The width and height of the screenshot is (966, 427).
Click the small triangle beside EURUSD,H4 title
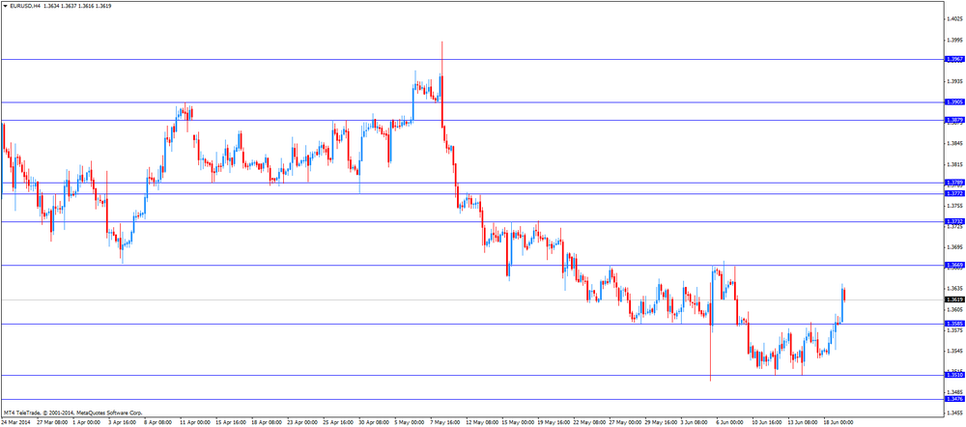tap(6, 6)
